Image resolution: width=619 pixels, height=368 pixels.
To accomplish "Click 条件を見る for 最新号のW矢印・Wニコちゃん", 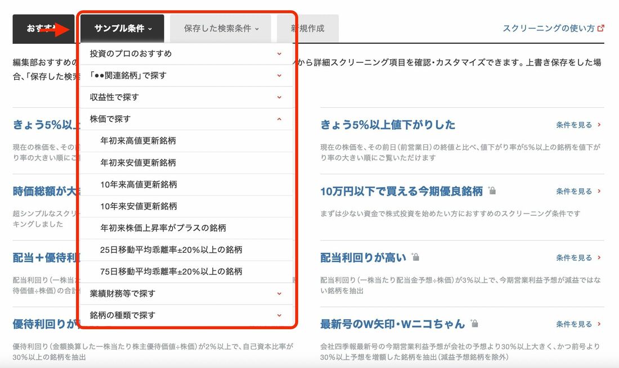I will (578, 324).
